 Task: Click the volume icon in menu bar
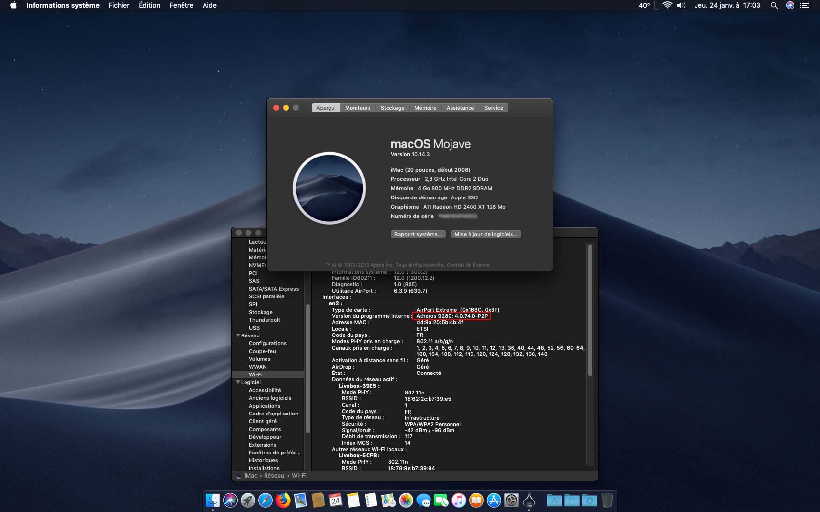[681, 5]
